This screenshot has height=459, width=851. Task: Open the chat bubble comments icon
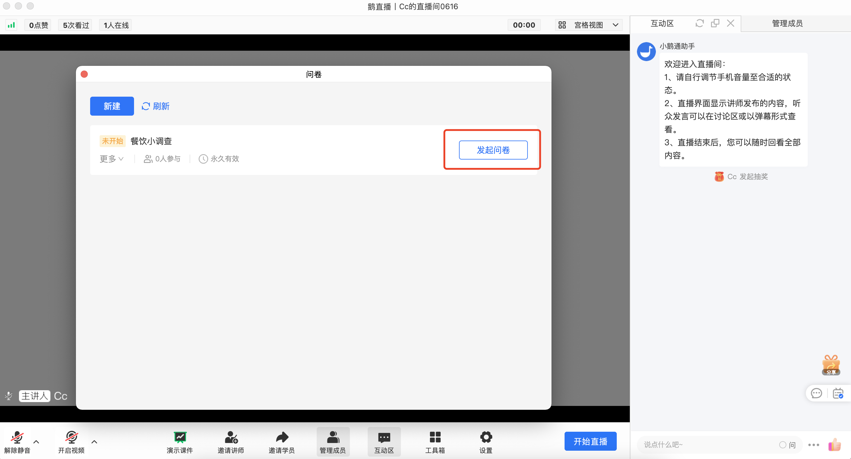tap(816, 393)
